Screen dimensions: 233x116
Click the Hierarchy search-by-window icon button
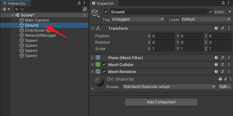84,9
